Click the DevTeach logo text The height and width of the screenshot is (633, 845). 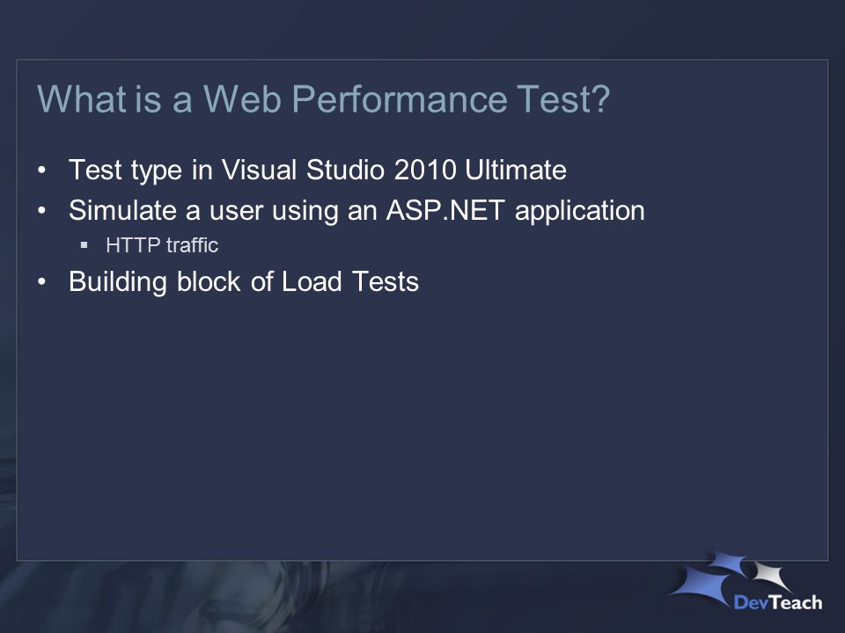tap(777, 601)
